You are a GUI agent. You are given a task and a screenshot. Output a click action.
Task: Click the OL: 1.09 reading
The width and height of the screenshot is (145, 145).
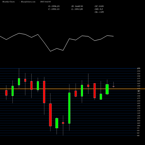99,12
